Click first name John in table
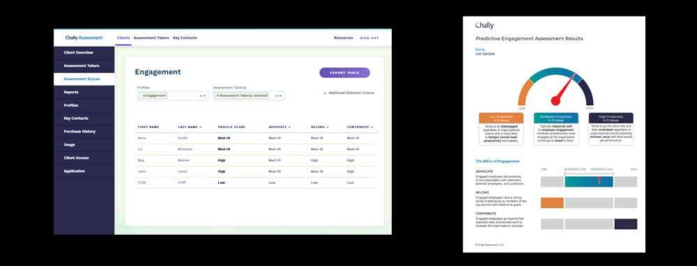The image size is (697, 266). click(x=141, y=171)
